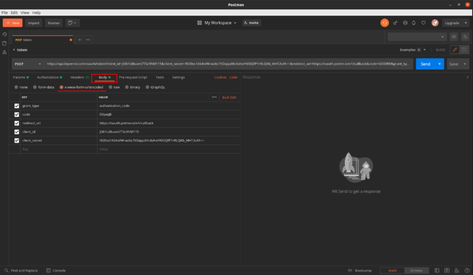Collapse the Response pane arrow

(x=468, y=77)
